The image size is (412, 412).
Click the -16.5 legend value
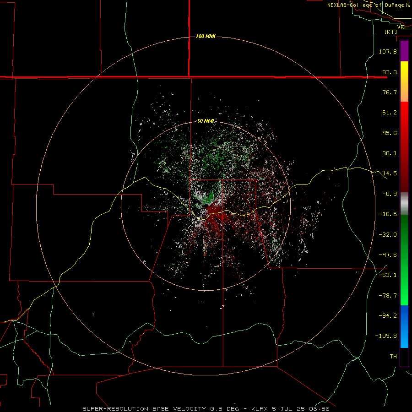388,214
